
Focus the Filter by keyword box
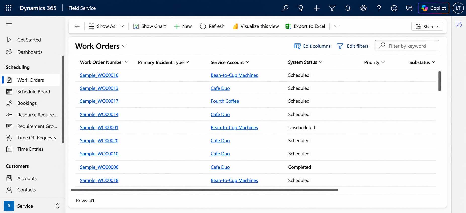coord(407,46)
